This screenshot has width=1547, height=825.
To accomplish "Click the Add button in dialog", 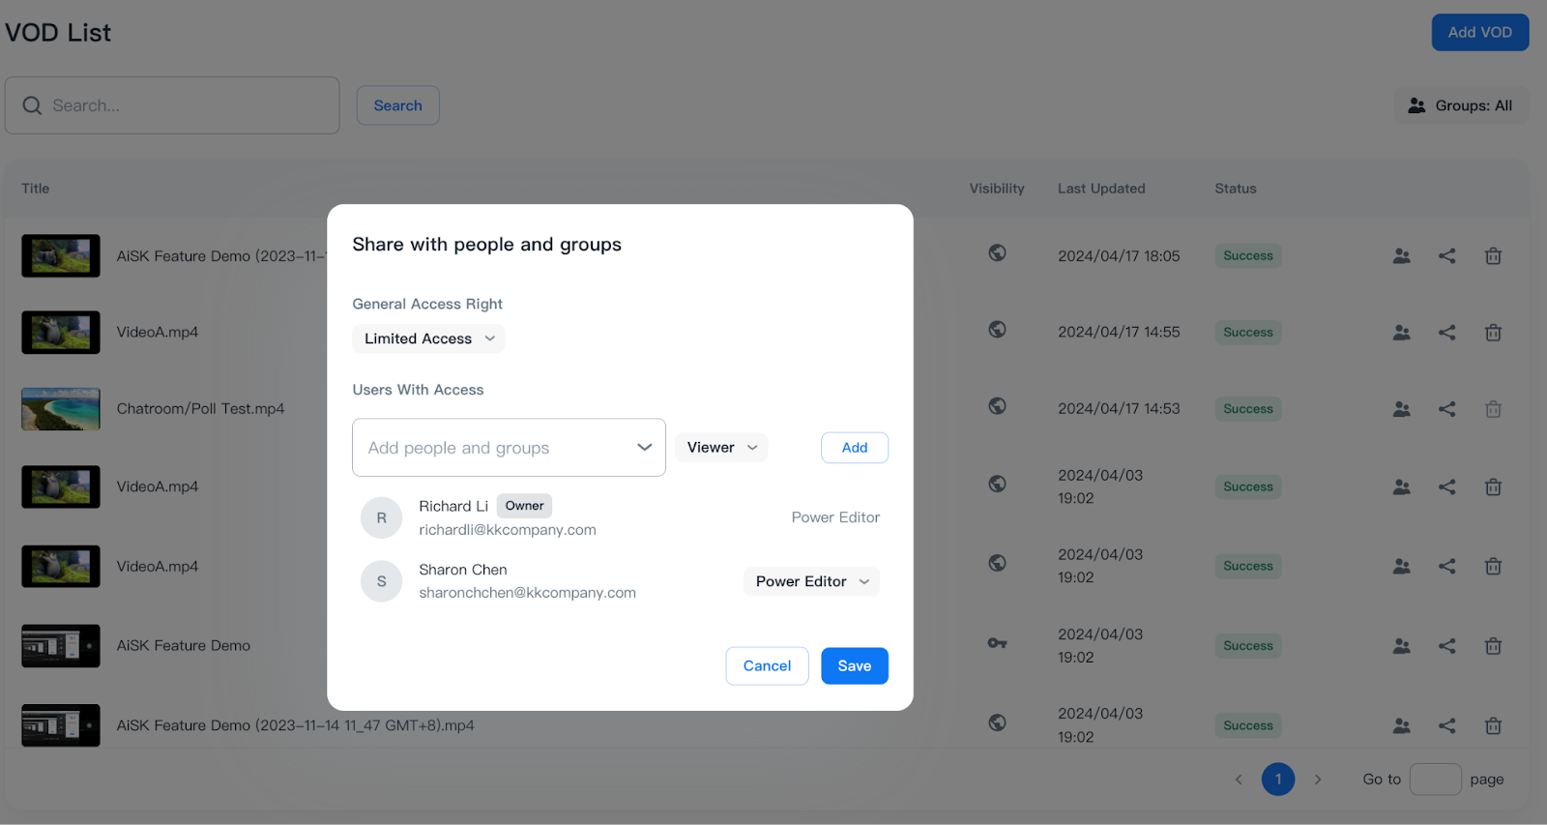I will pos(854,448).
